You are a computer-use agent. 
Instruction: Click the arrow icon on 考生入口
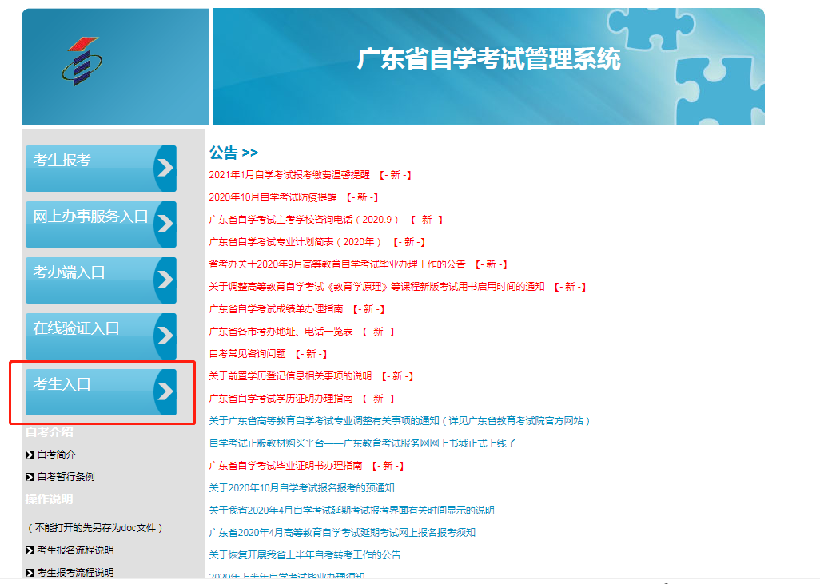165,392
